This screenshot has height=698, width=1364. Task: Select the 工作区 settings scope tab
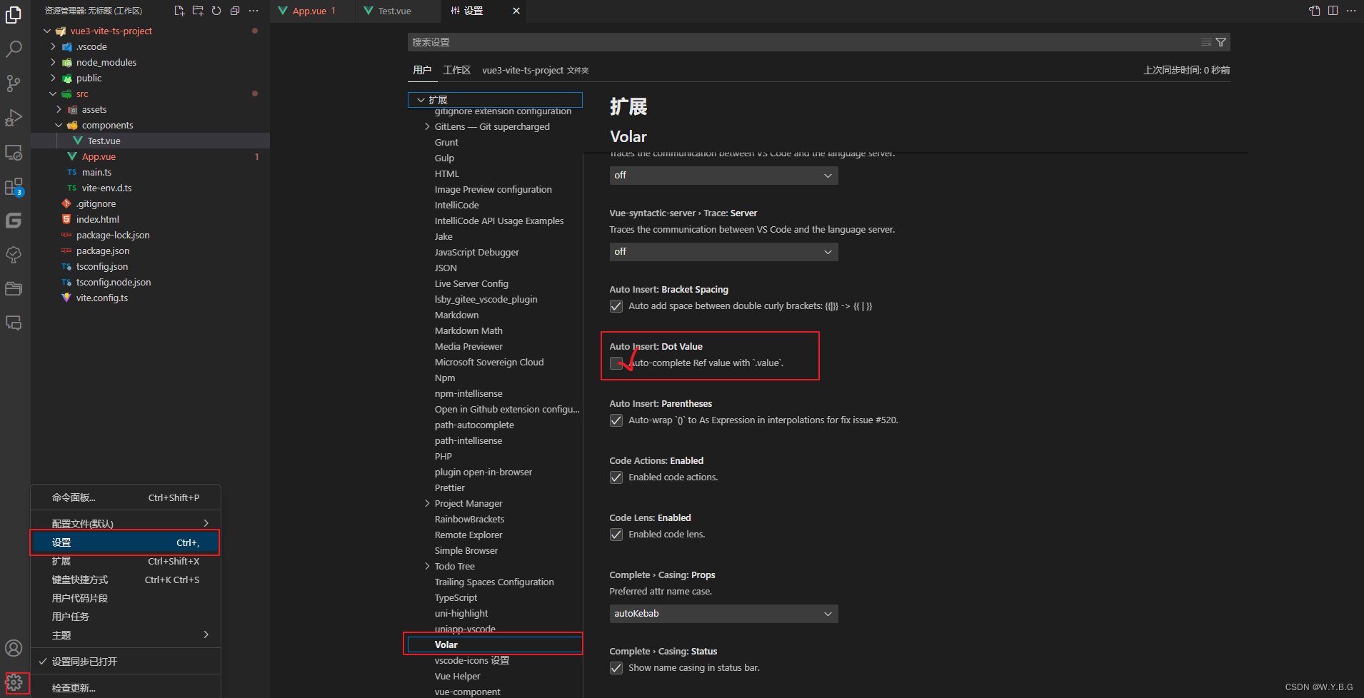(x=456, y=70)
